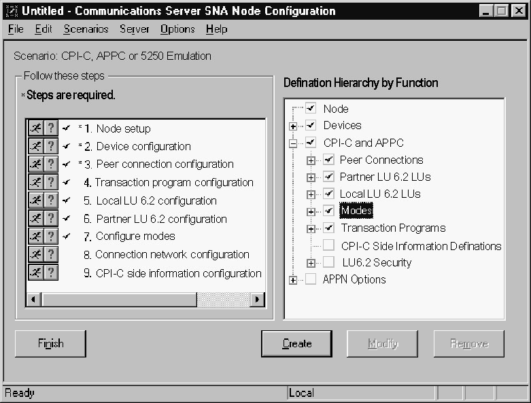Open the Server menu
The width and height of the screenshot is (531, 403).
point(134,29)
